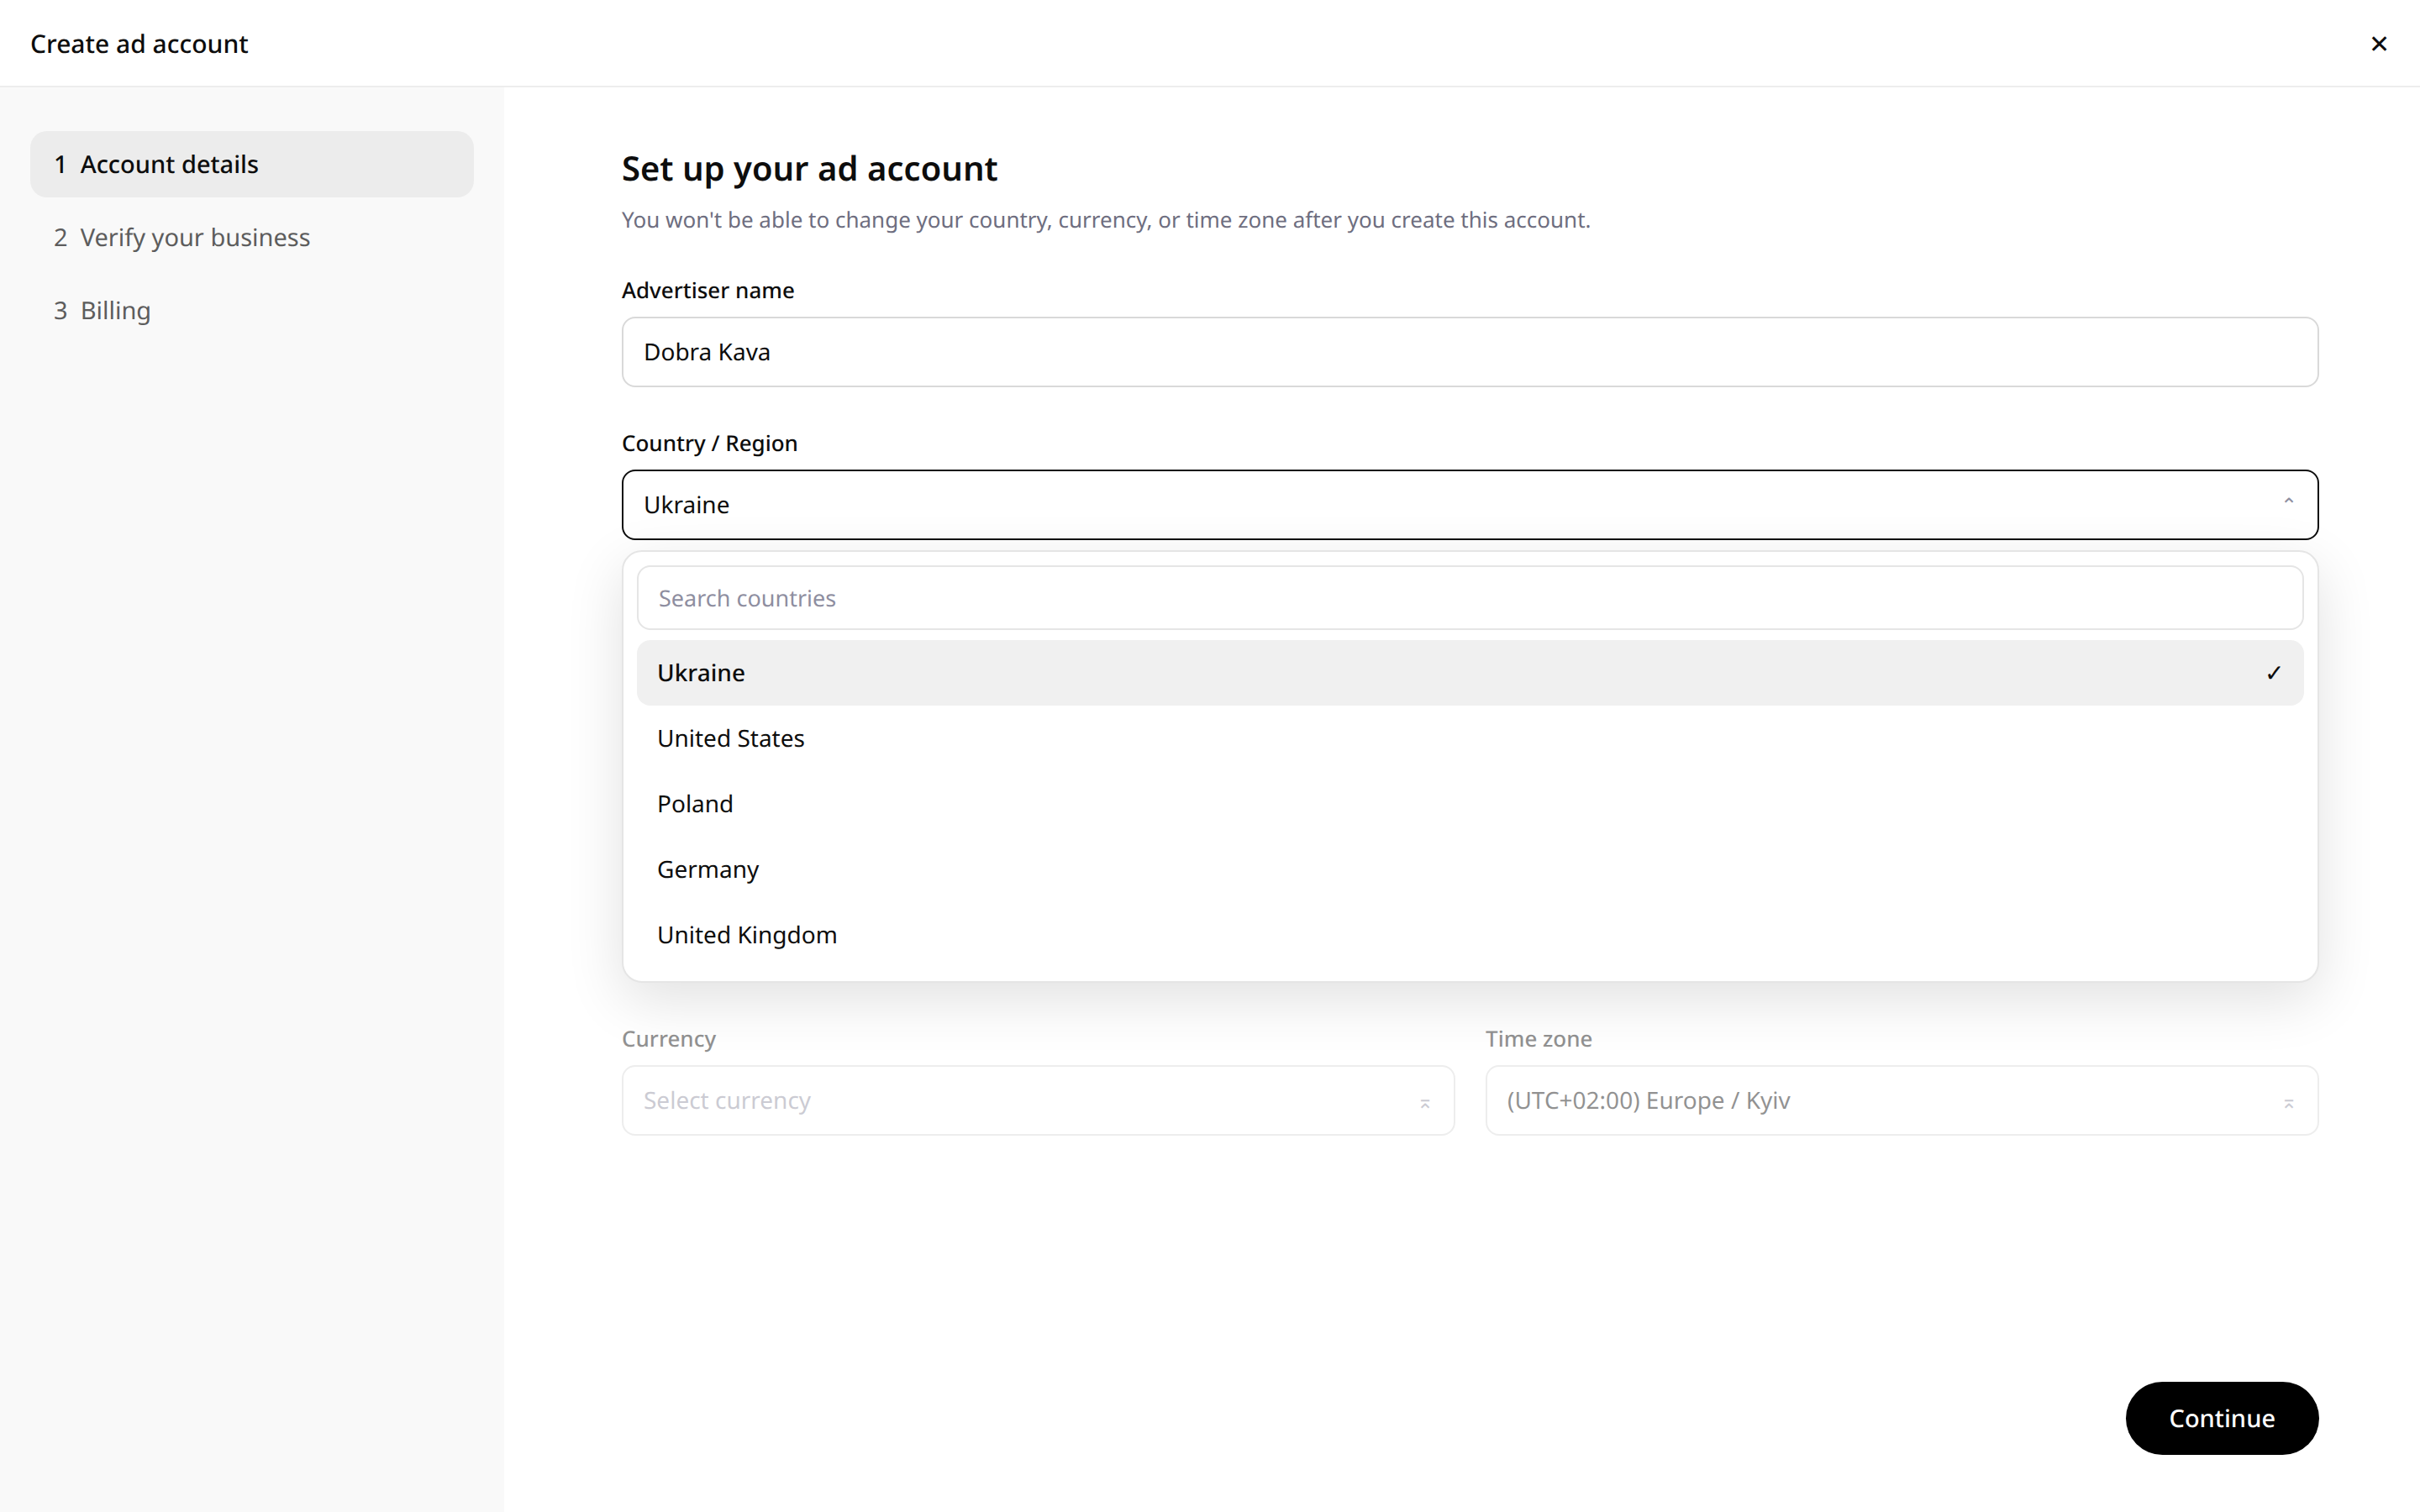Choose United Kingdom from the country list

(x=1469, y=935)
